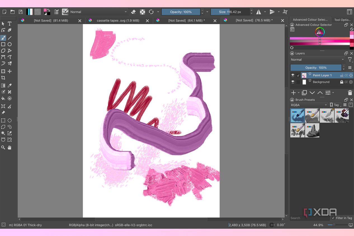Select the Polygon tool
This screenshot has width=354, height=236.
(3, 51)
